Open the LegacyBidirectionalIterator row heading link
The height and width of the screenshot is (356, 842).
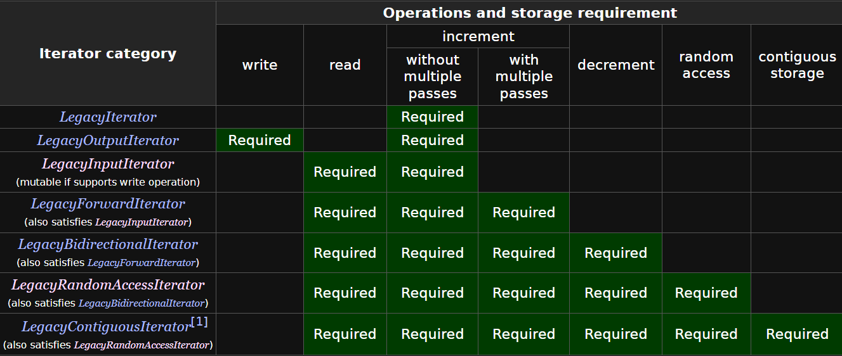coord(108,245)
